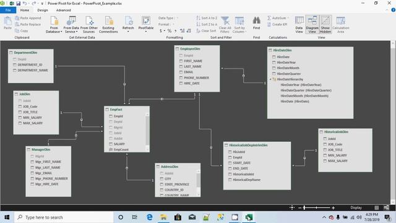Click Sort Z to A
The width and height of the screenshot is (396, 223).
(x=207, y=25)
